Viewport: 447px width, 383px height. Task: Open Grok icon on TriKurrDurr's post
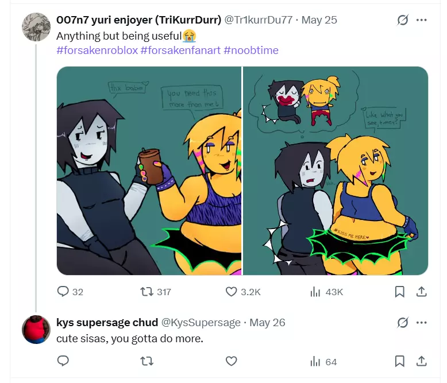click(x=403, y=20)
